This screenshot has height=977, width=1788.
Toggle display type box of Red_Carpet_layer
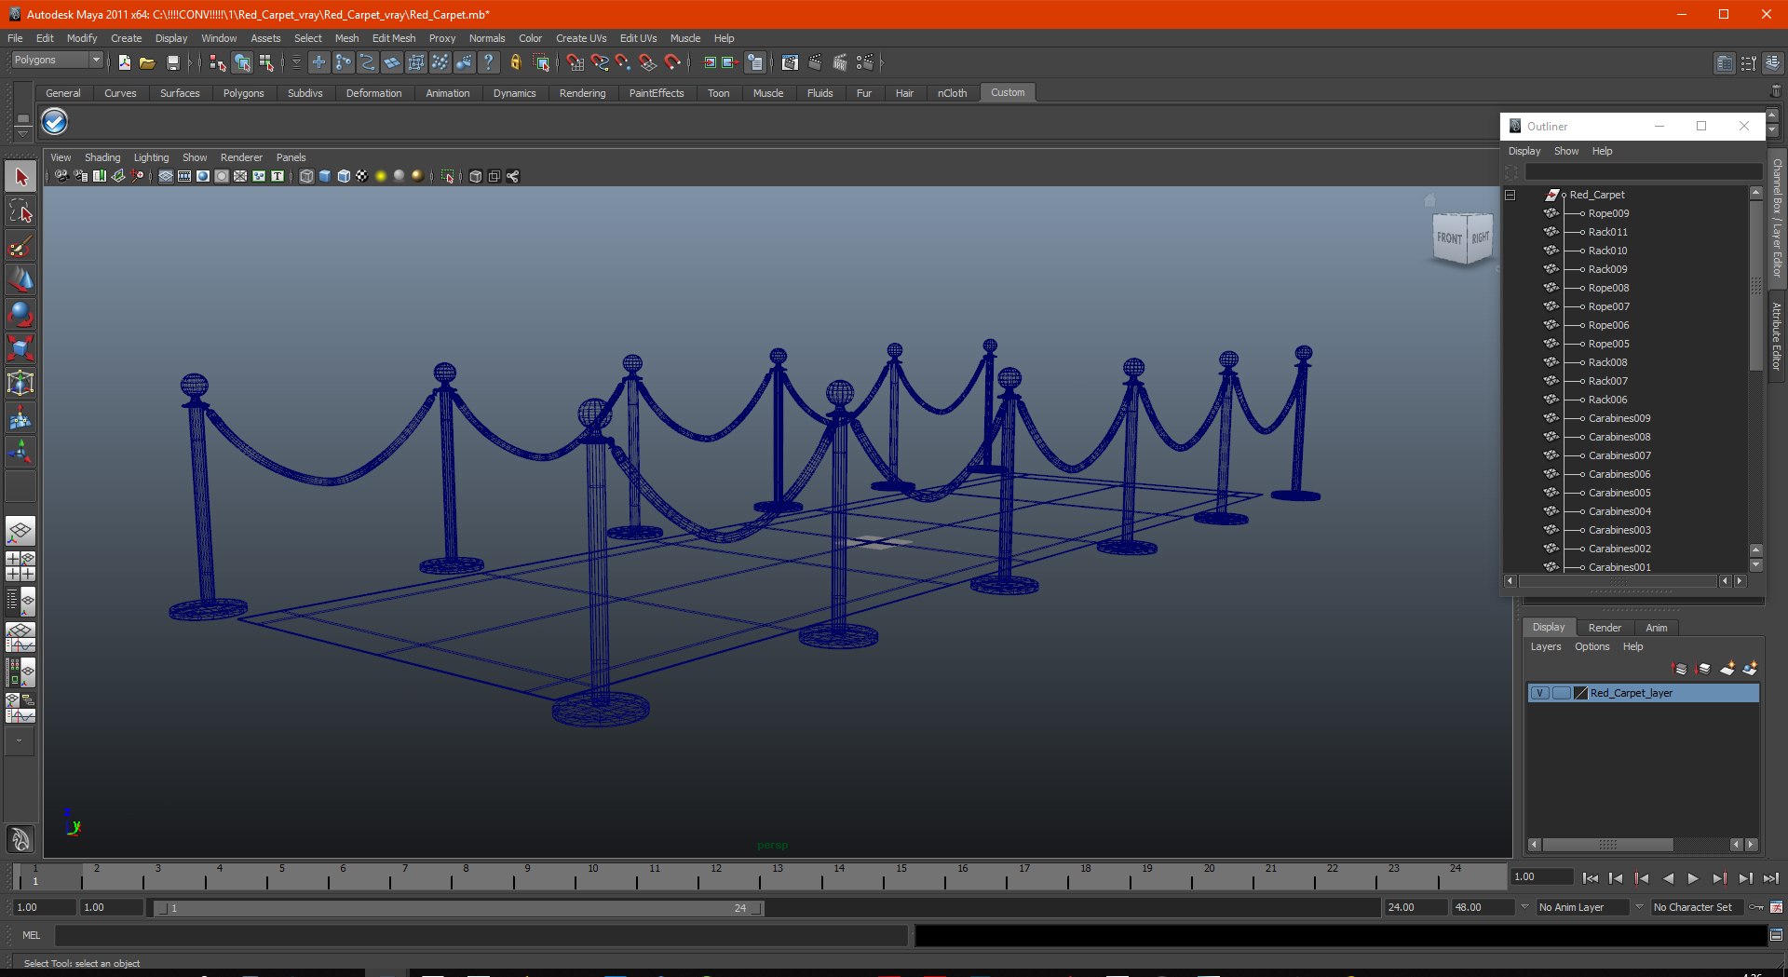coord(1561,693)
